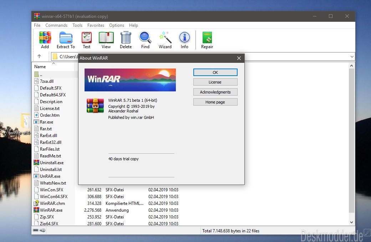
Task: Select the Descript.ion file
Action: (51, 102)
